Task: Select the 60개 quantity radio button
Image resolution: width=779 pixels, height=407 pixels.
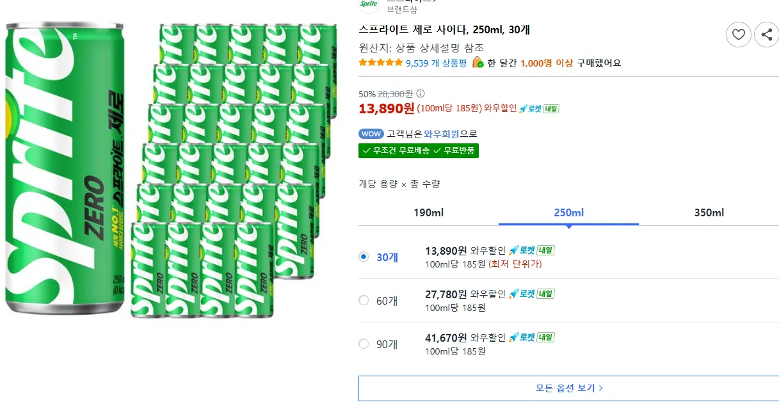Action: pyautogui.click(x=364, y=300)
